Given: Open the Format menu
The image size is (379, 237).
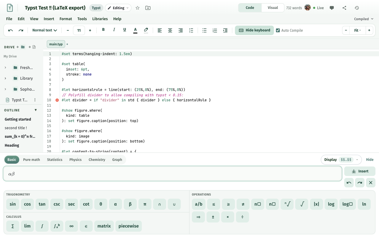Looking at the screenshot, I should (x=66, y=19).
